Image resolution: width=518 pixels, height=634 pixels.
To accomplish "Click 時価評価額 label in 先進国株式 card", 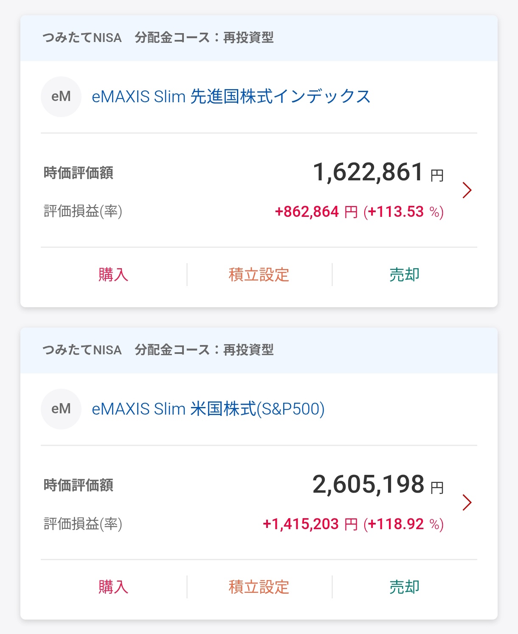I will 79,173.
